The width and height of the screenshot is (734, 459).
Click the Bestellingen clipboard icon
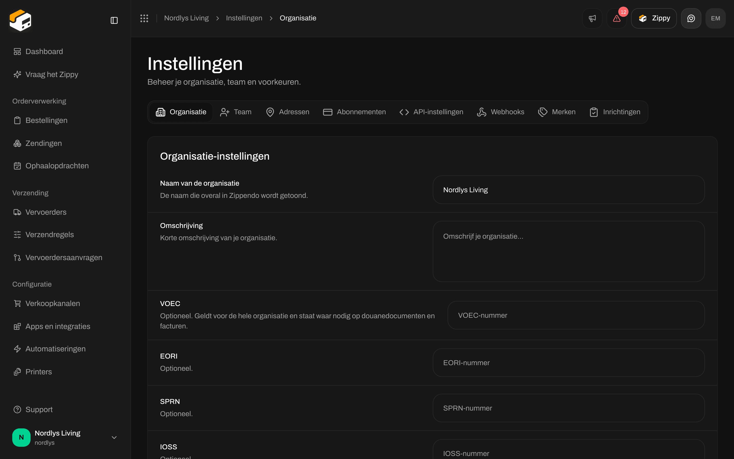point(17,121)
